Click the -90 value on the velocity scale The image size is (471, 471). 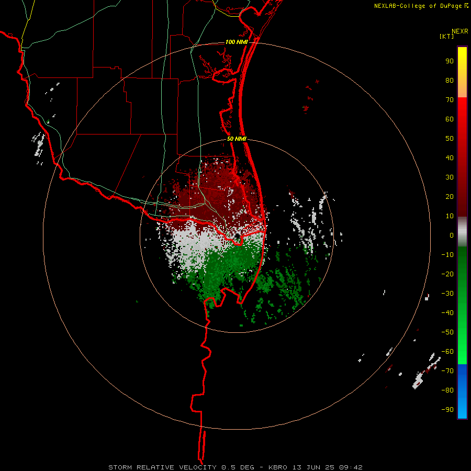pos(447,410)
